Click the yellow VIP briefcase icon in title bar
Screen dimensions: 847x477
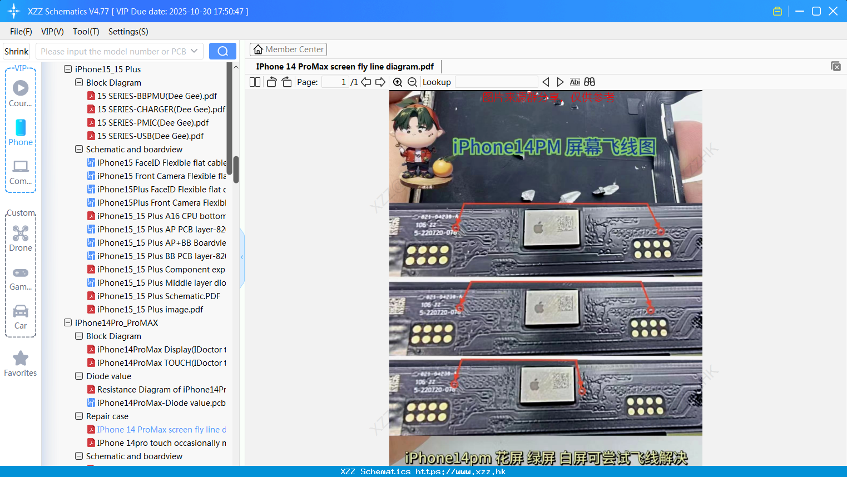pyautogui.click(x=777, y=11)
